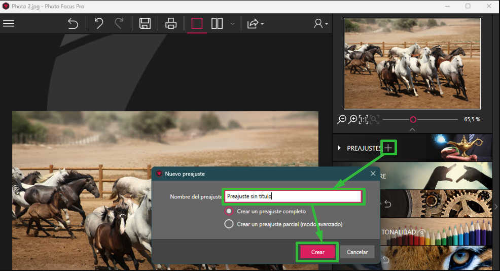
Task: Undo the last edit
Action: point(98,24)
